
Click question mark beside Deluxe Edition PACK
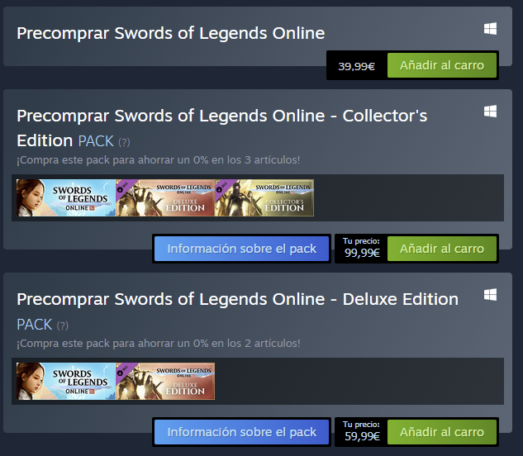coord(63,325)
